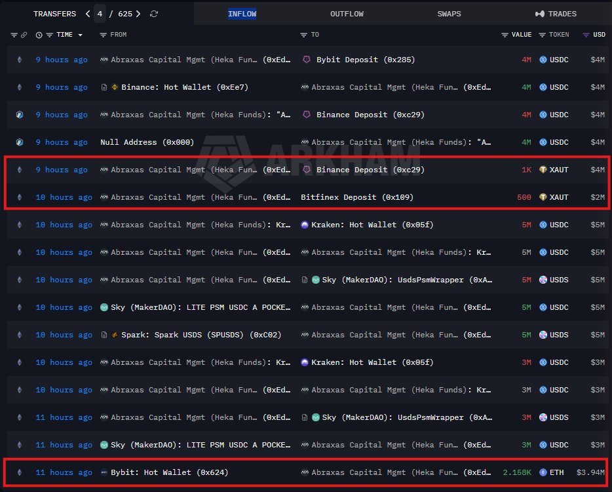Click Sky logo in 3M LITE PSM row

coord(104,445)
